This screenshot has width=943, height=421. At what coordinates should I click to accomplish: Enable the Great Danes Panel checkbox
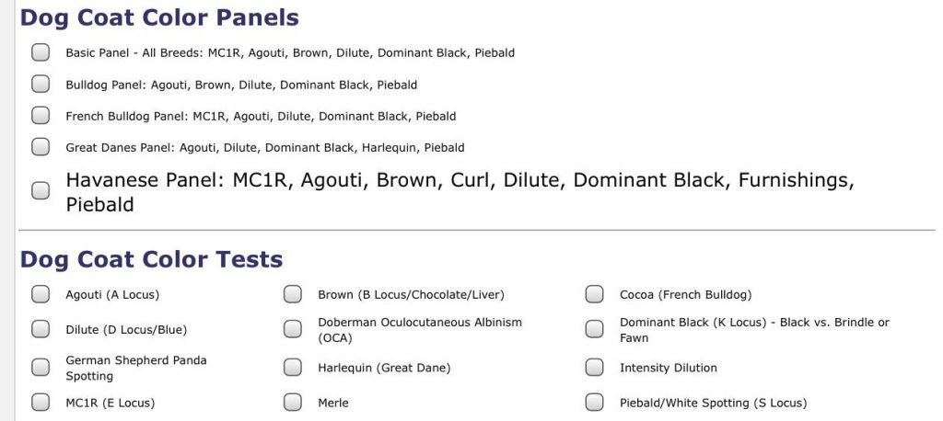tap(41, 147)
